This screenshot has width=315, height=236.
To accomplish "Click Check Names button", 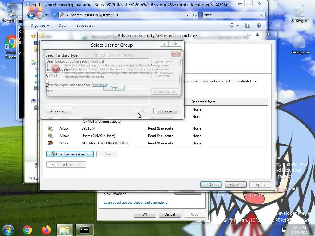I will coord(165,92).
